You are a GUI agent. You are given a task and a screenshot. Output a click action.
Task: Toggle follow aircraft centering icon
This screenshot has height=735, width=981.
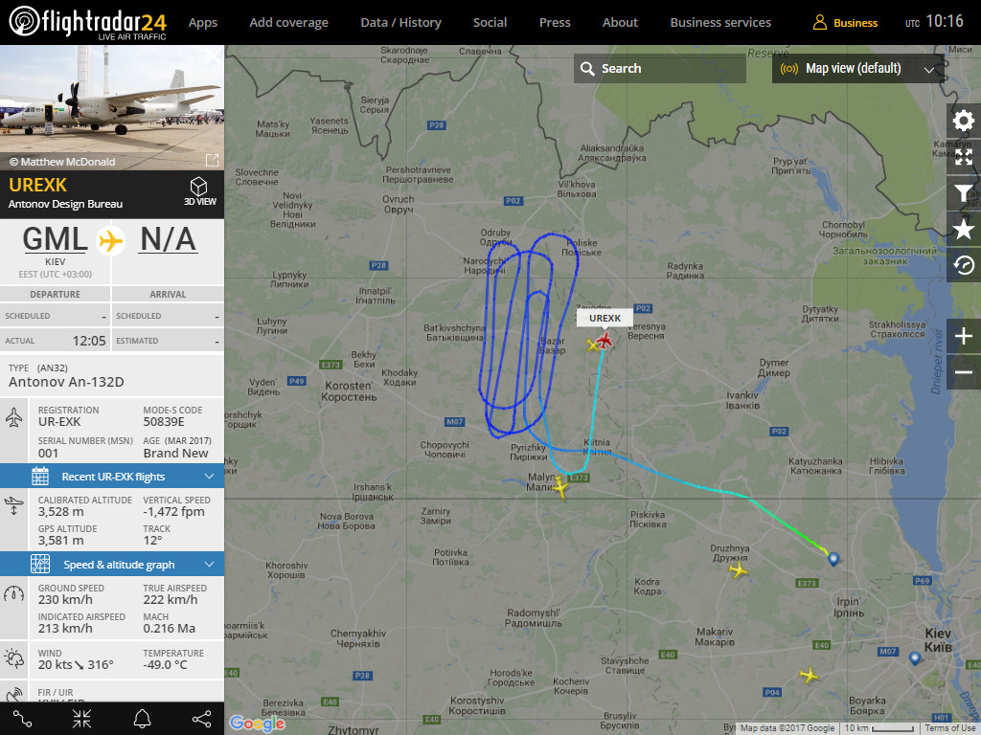(x=82, y=719)
